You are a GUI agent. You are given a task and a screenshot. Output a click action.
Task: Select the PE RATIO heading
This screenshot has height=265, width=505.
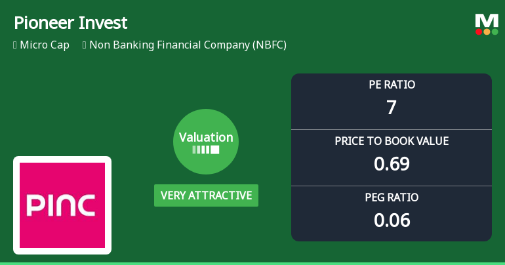(392, 85)
